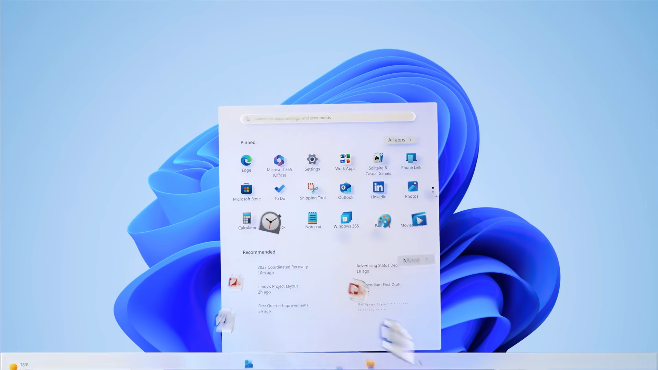Screen dimensions: 658x370
Task: Expand the All apps list
Action: click(x=400, y=140)
